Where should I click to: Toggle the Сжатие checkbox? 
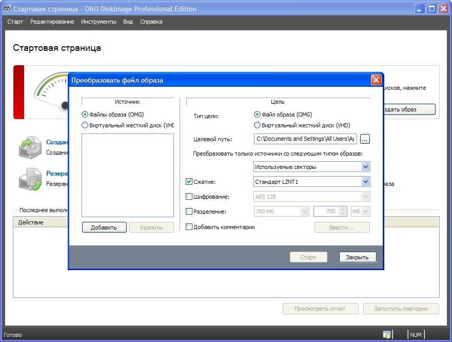(189, 182)
